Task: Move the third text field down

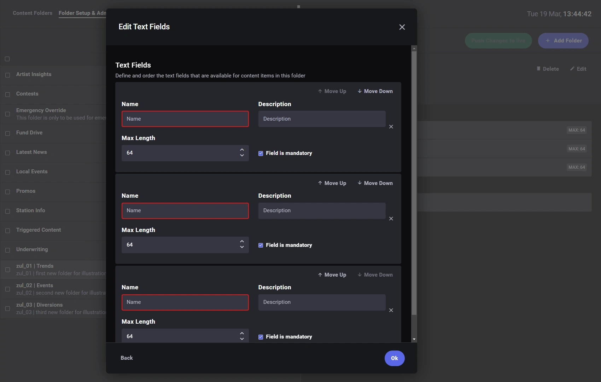Action: pos(375,275)
